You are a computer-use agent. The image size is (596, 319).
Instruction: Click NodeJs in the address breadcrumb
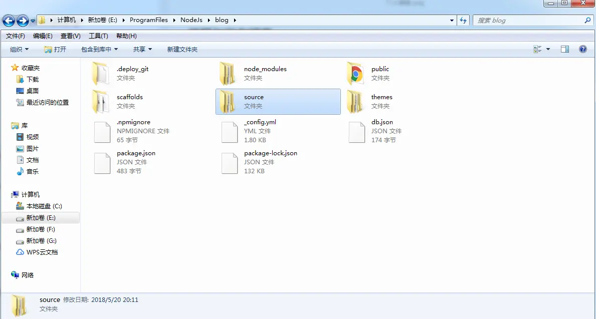click(x=191, y=20)
